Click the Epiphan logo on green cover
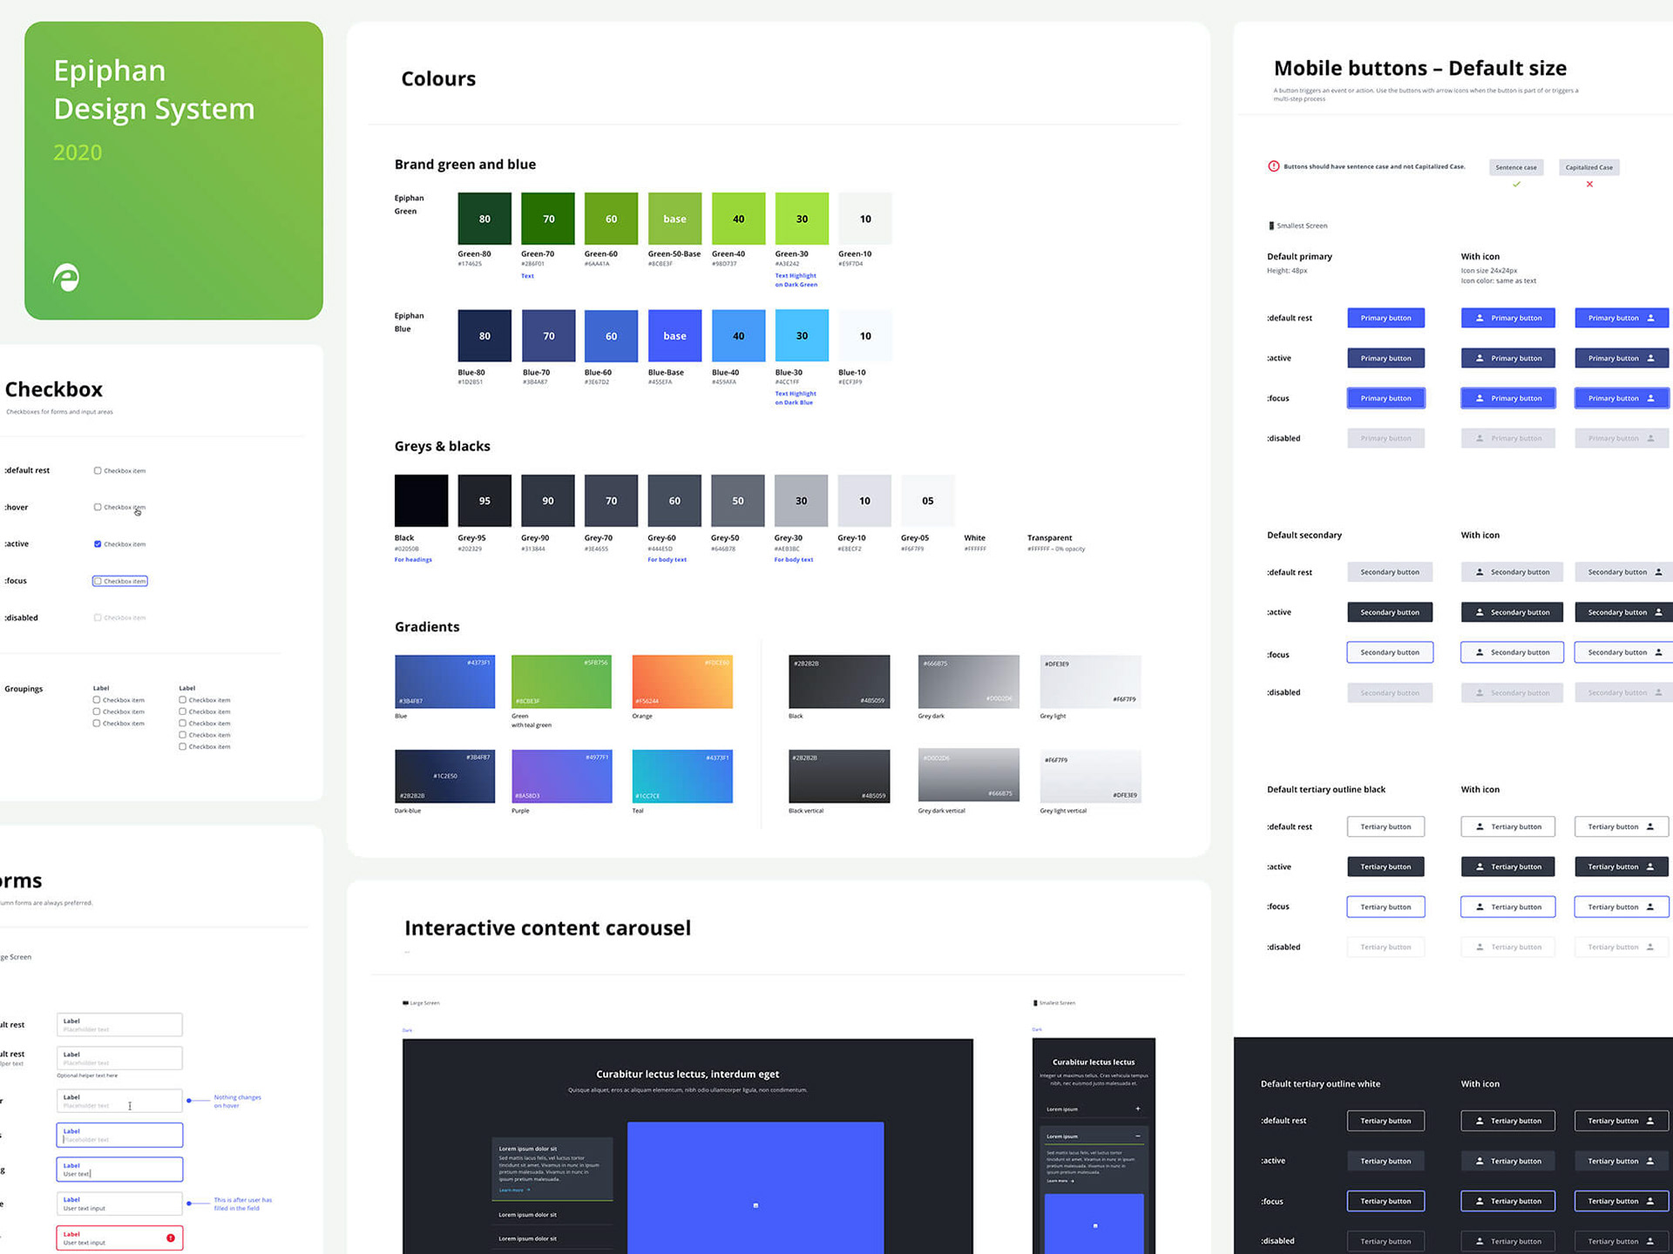Screen dimensions: 1673x1254 66,278
